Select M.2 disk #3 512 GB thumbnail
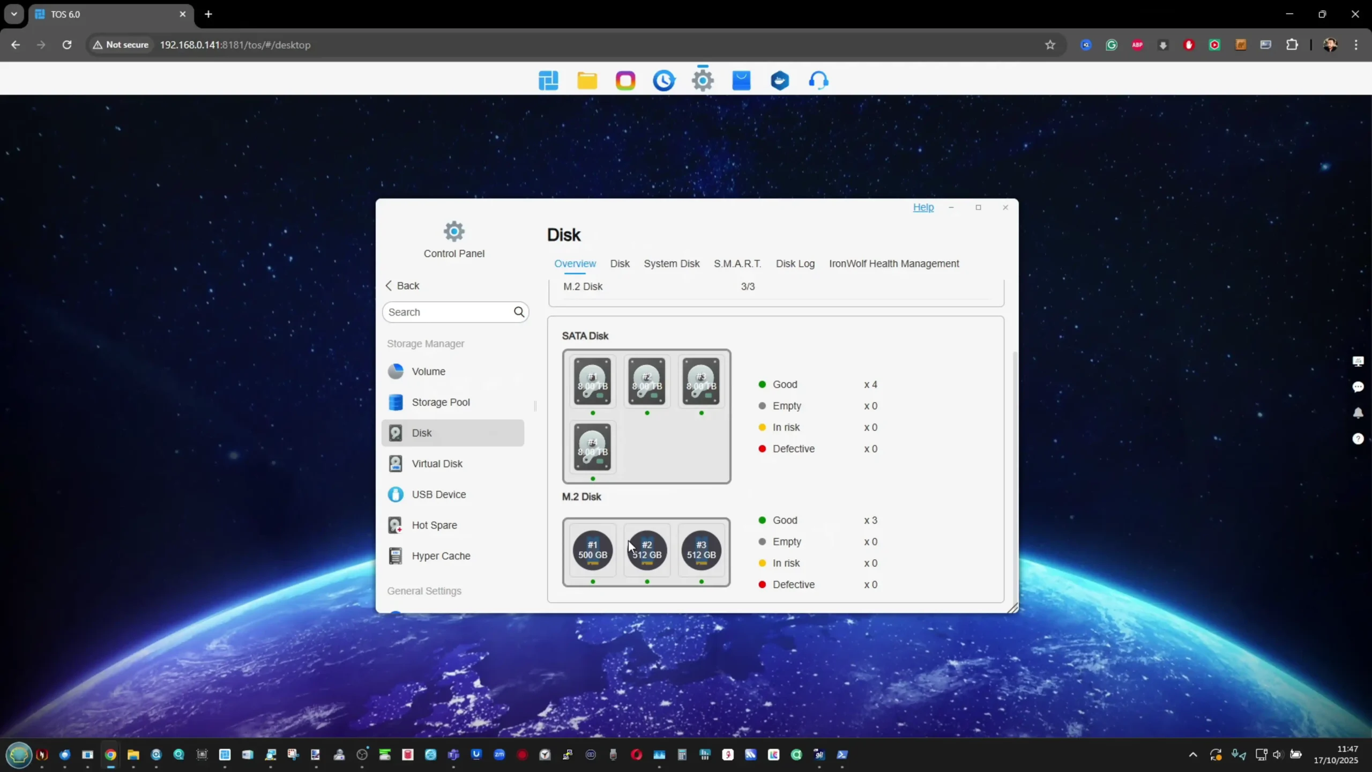Screen dimensions: 1372x772 click(701, 550)
